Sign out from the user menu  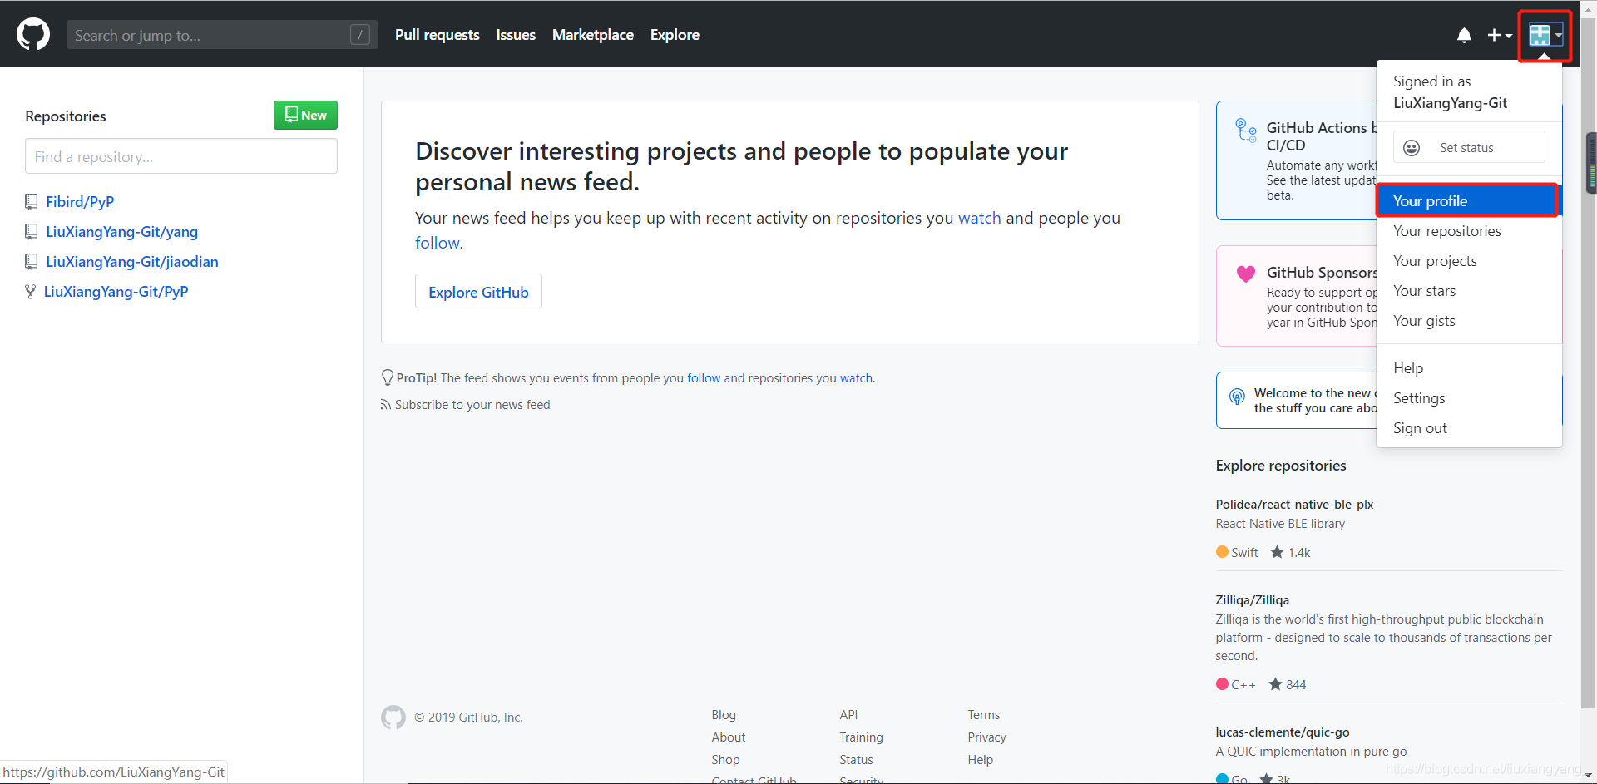point(1469,428)
